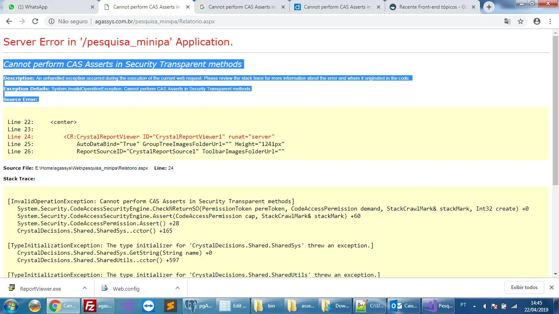Open the translate page icon
This screenshot has width=559, height=314.
click(507, 22)
